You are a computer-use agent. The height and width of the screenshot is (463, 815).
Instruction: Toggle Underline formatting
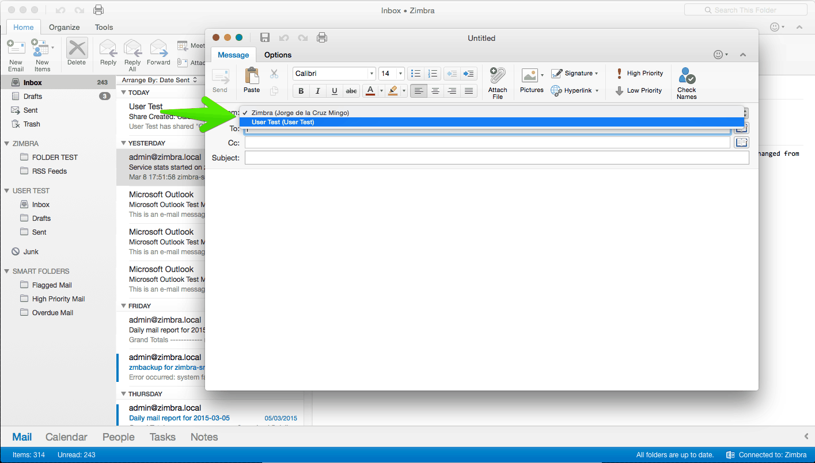pyautogui.click(x=334, y=91)
